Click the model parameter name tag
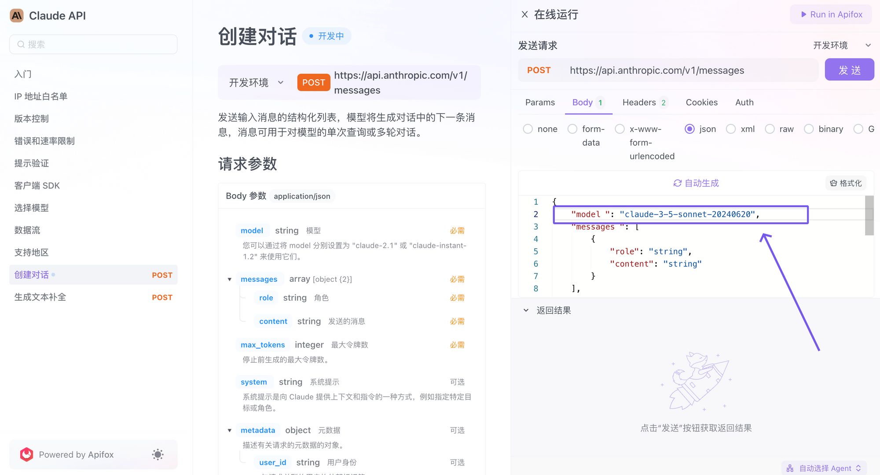Screen dimensions: 880x475 (252, 231)
